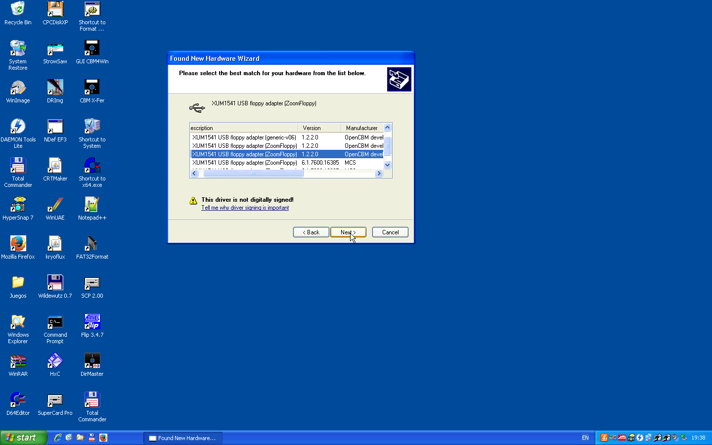Launch CBM X-Fer from the desktop
The height and width of the screenshot is (445, 712).
point(92,91)
